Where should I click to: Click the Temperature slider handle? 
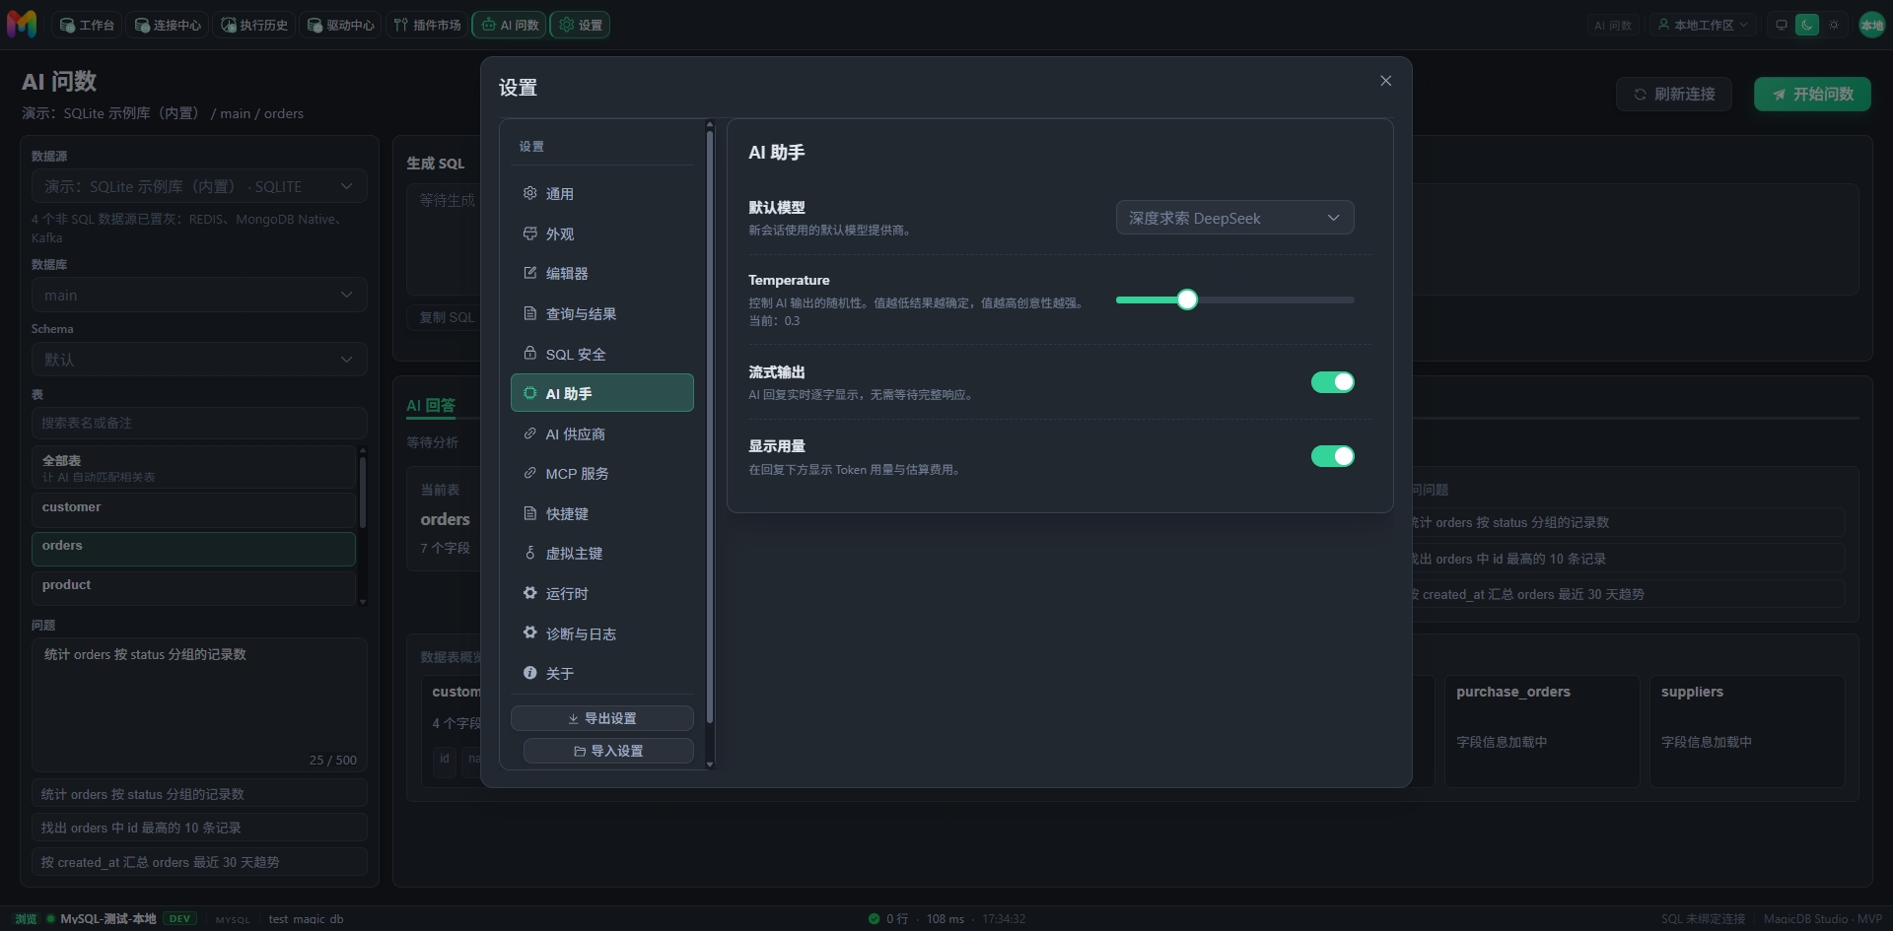click(x=1187, y=299)
